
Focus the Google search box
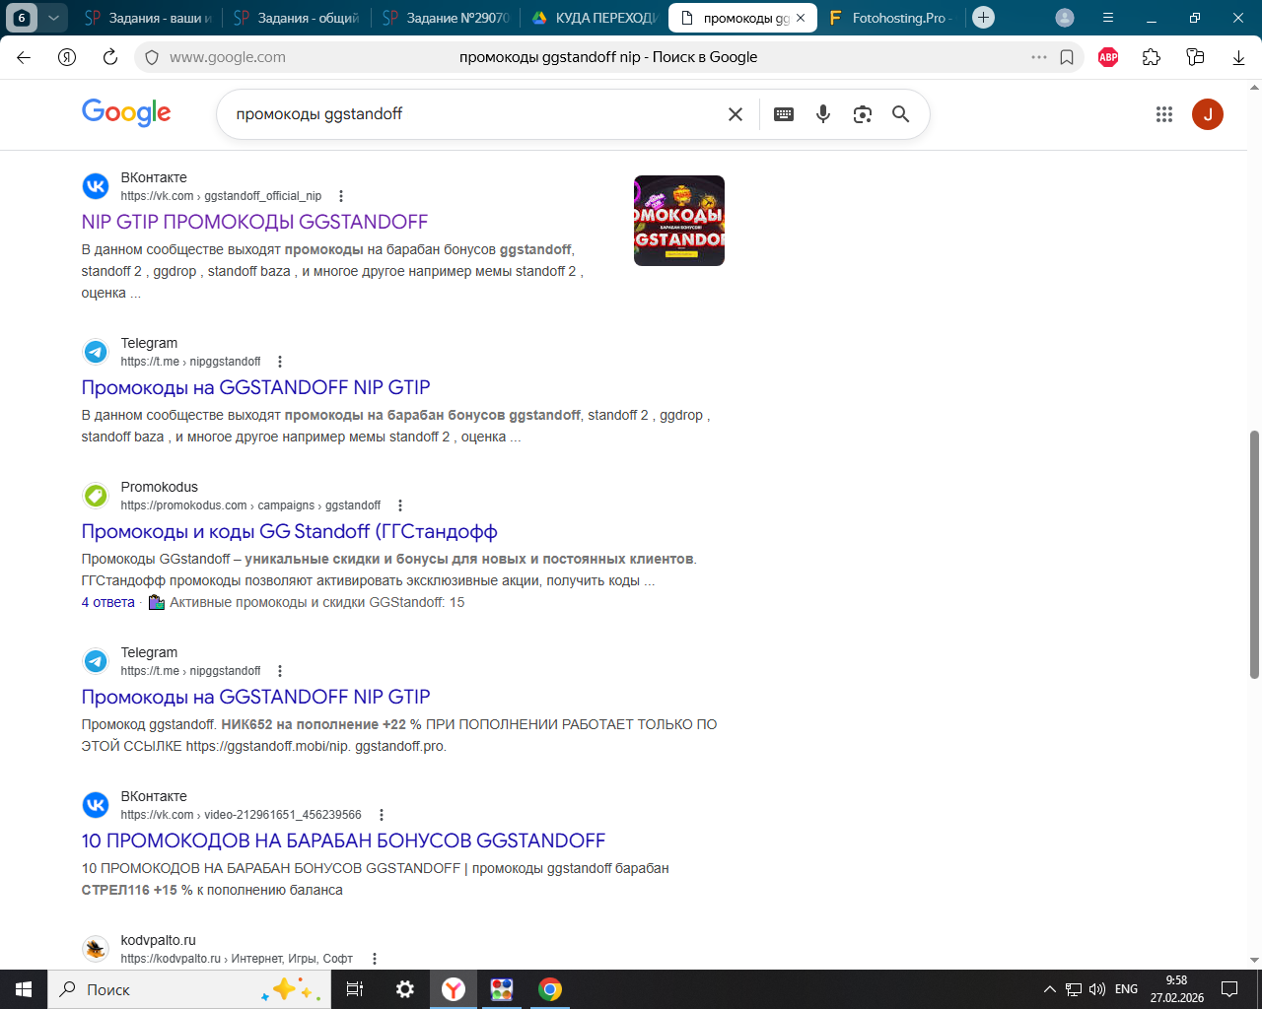(473, 114)
